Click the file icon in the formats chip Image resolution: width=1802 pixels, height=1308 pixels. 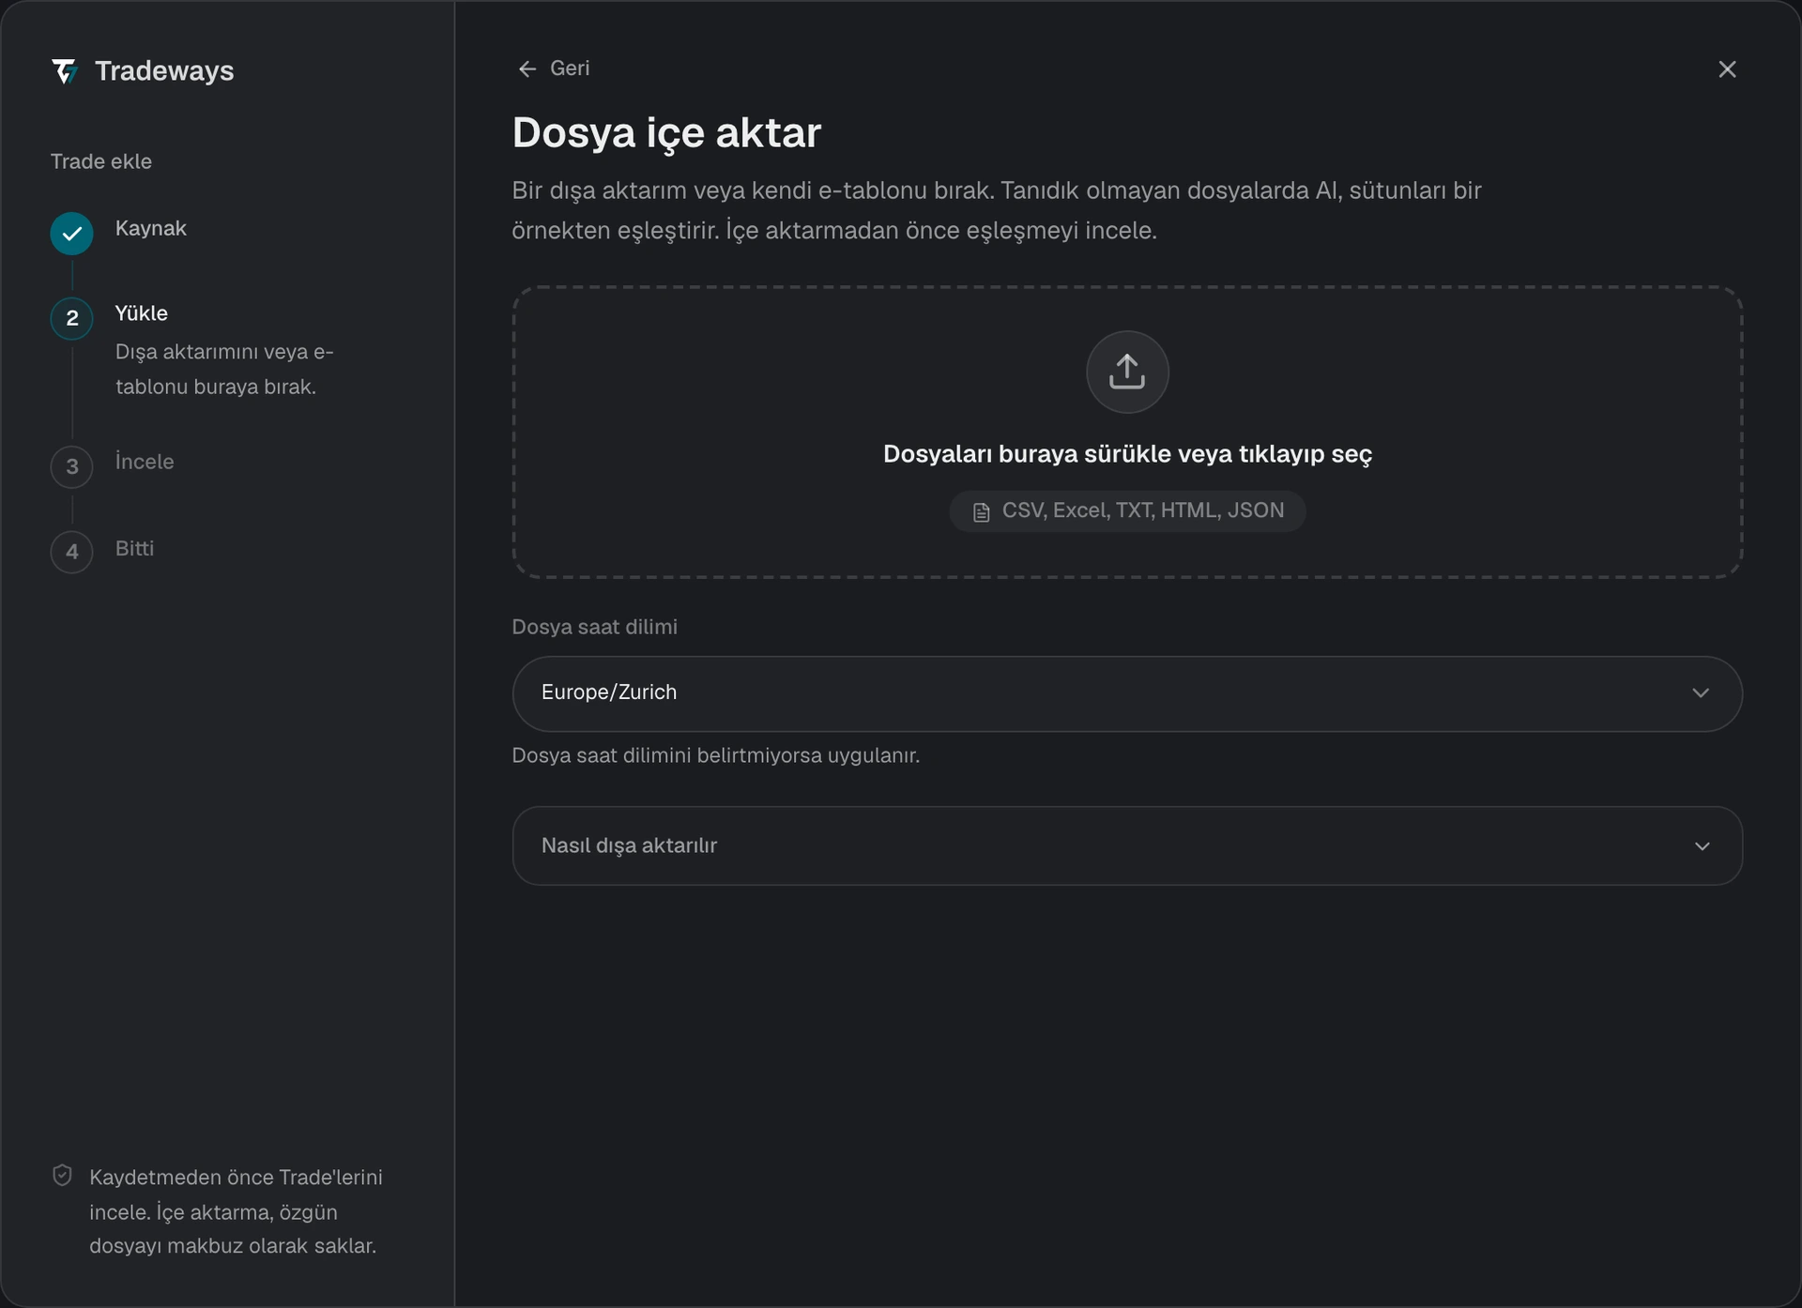pyautogui.click(x=981, y=512)
